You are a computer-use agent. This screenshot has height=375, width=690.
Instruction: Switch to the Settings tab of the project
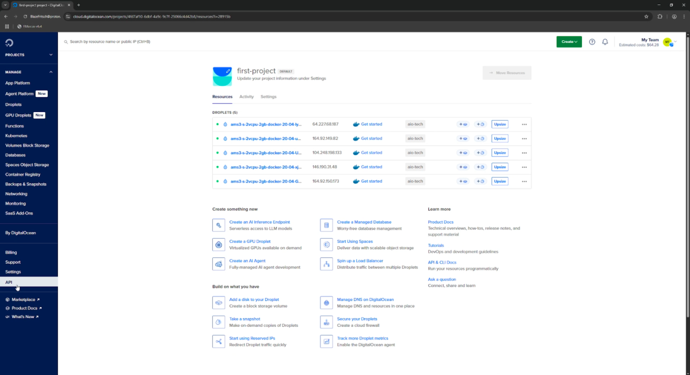pyautogui.click(x=268, y=97)
